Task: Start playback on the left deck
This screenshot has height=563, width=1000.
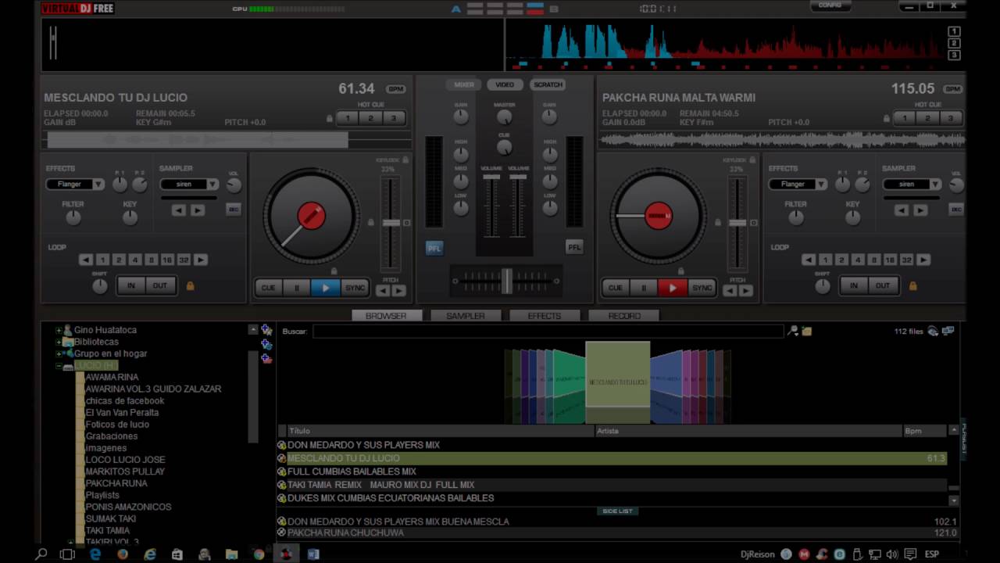Action: click(325, 288)
